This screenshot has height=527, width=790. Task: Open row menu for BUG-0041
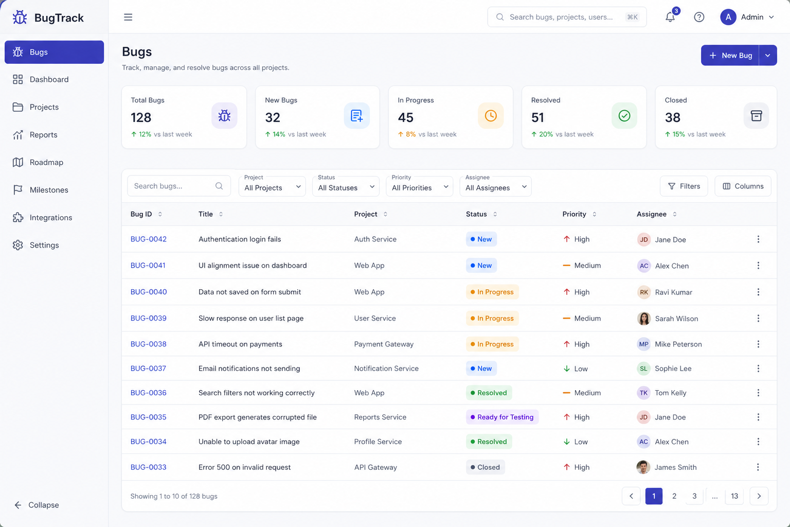(758, 266)
